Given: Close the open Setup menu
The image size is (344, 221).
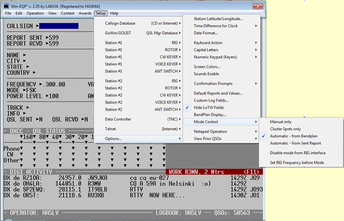Looking at the screenshot, I should (101, 13).
